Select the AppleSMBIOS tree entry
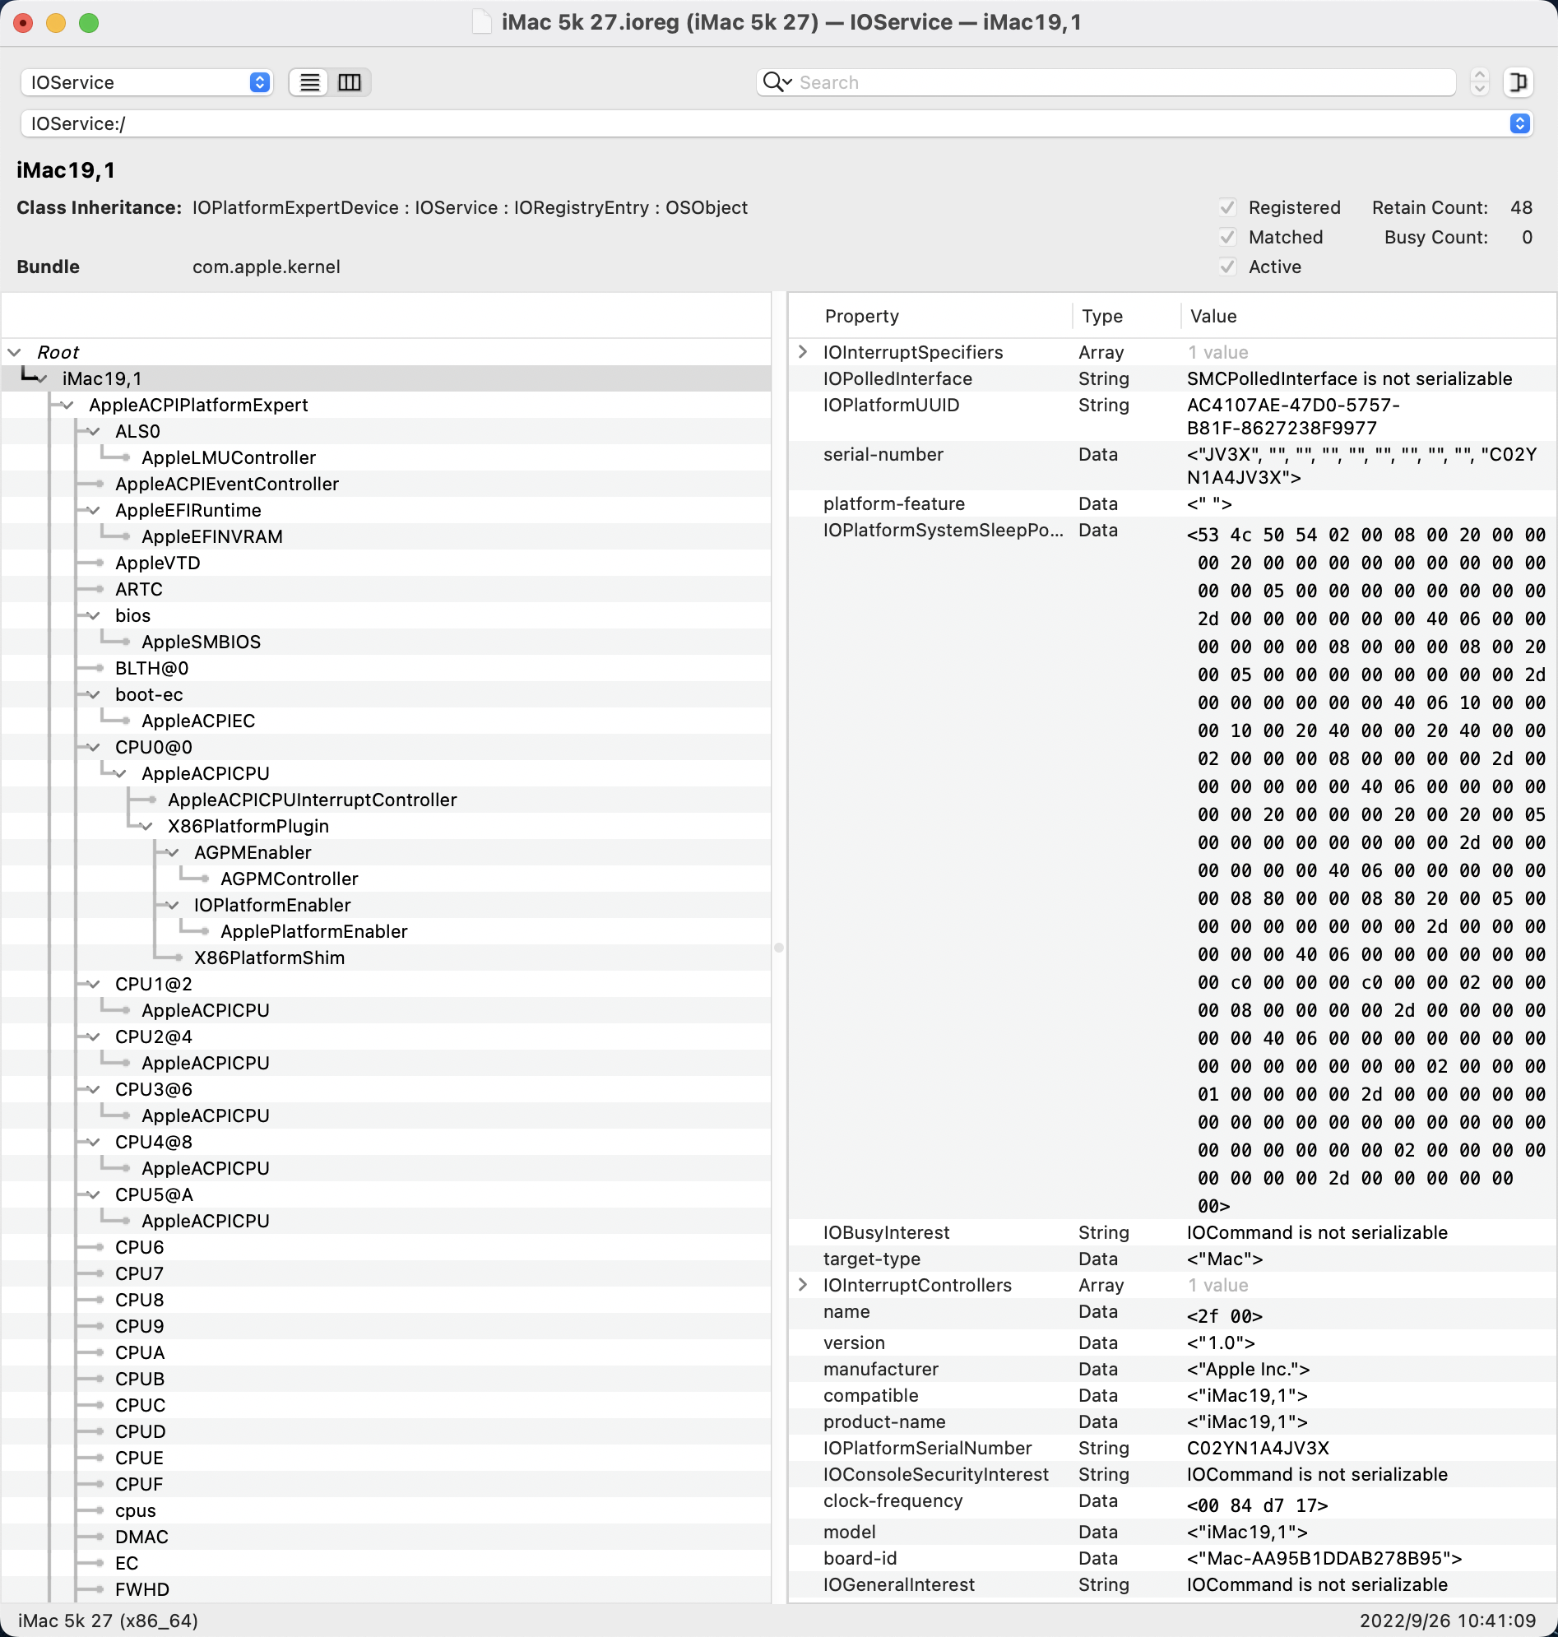This screenshot has height=1637, width=1558. [x=201, y=642]
